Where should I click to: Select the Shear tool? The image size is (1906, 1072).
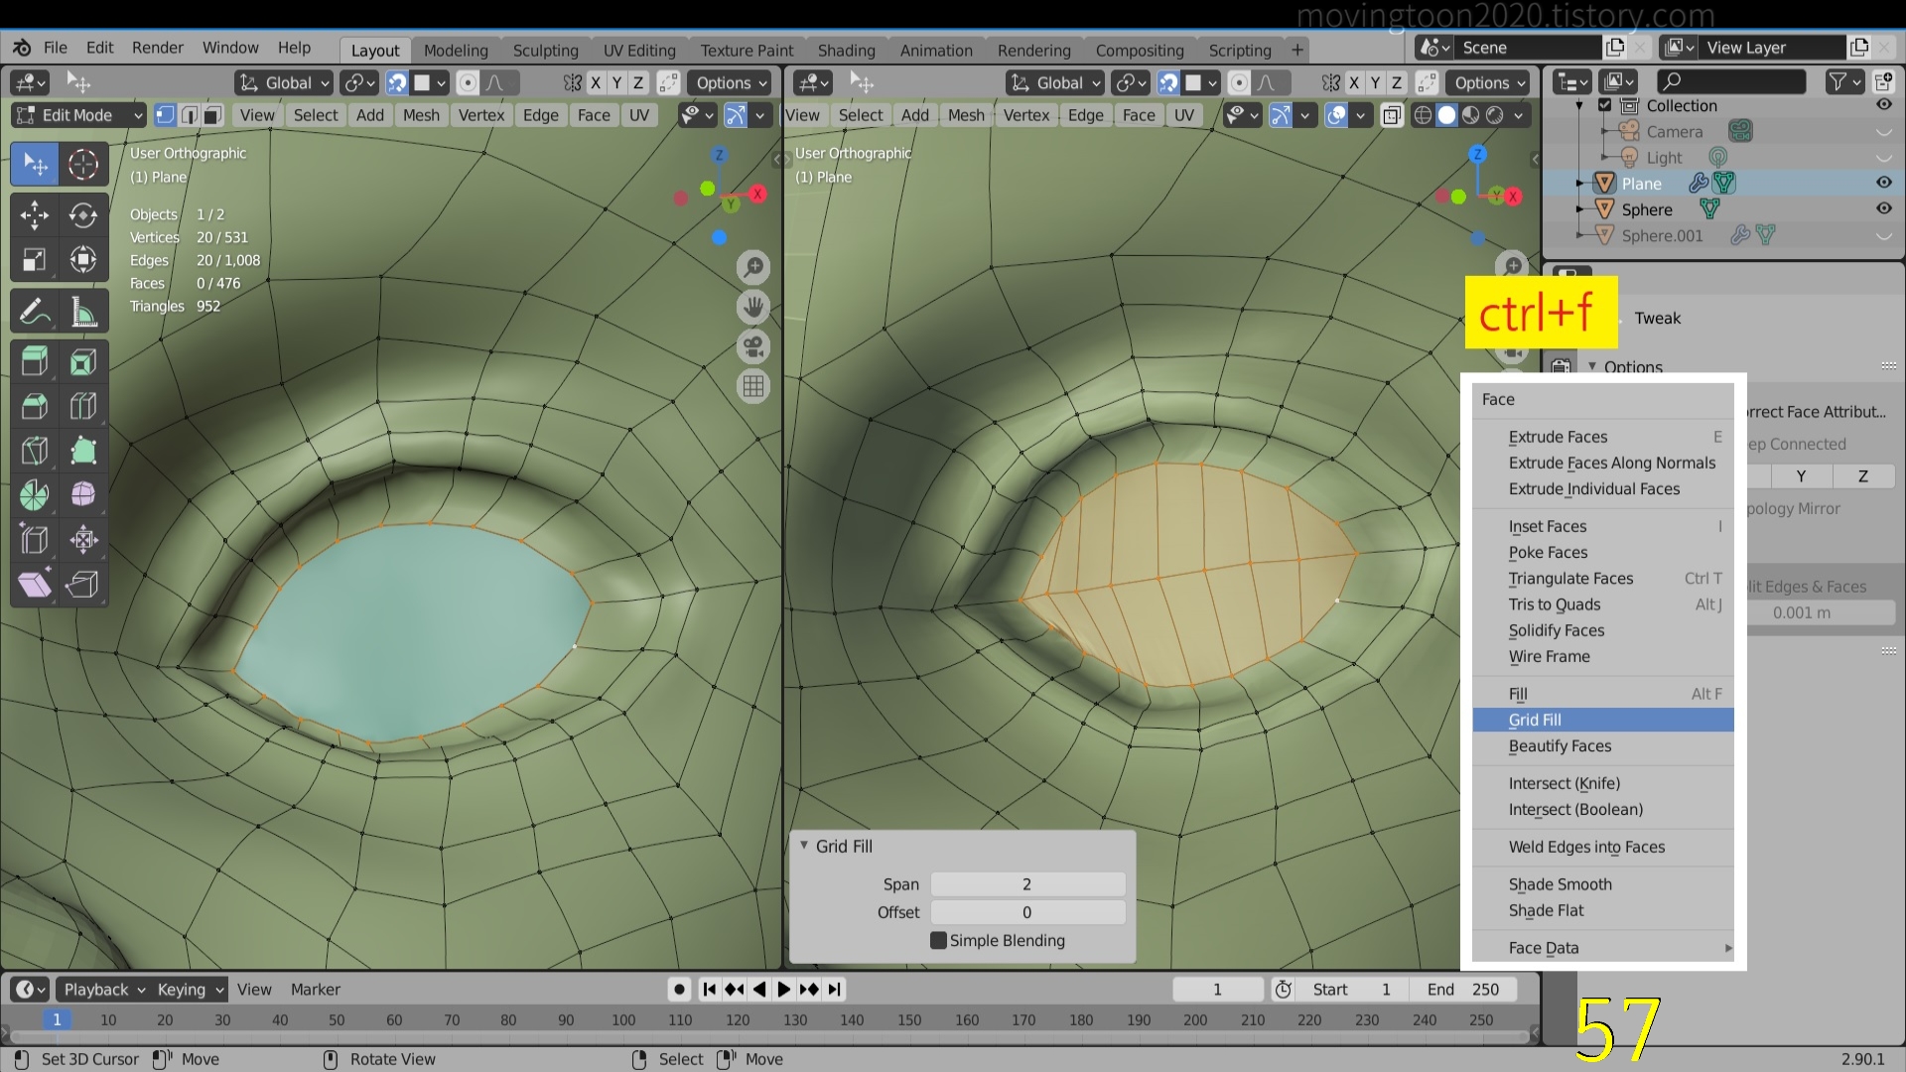35,584
